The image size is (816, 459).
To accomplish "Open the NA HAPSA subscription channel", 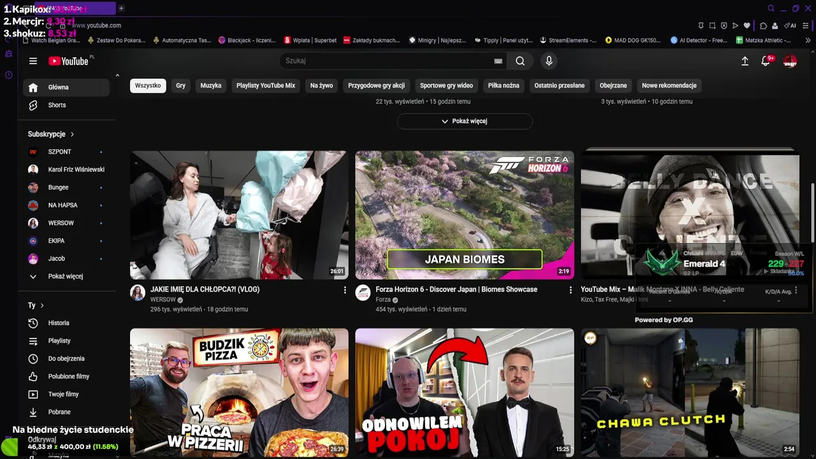I will [66, 205].
